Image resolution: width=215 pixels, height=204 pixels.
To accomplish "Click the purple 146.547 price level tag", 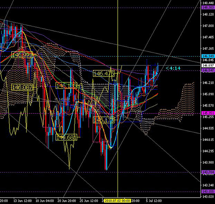I will pos(208,70).
